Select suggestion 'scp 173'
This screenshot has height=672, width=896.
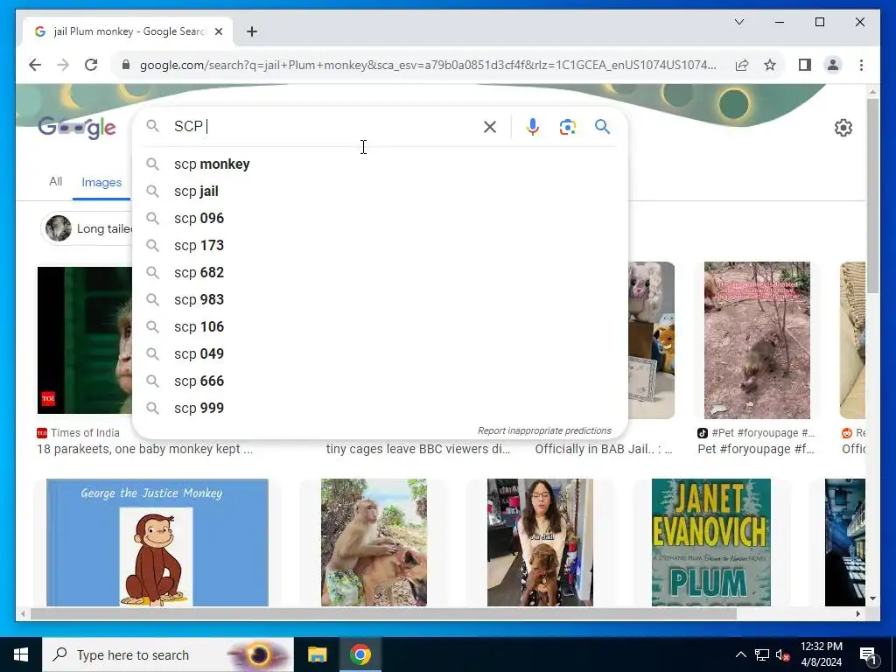pos(380,246)
